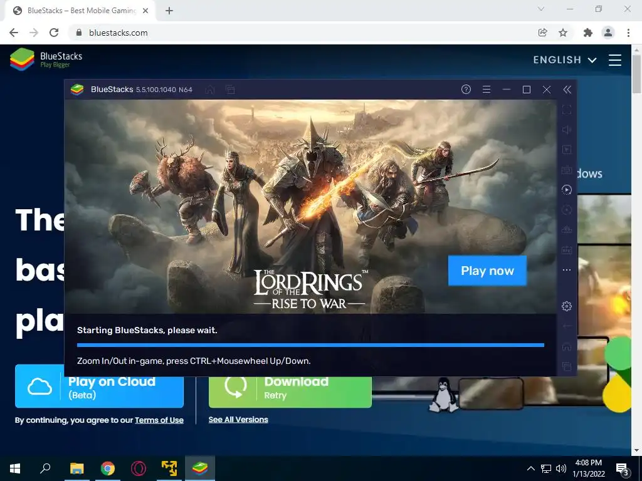
Task: Open Windows taskbar search
Action: point(45,468)
